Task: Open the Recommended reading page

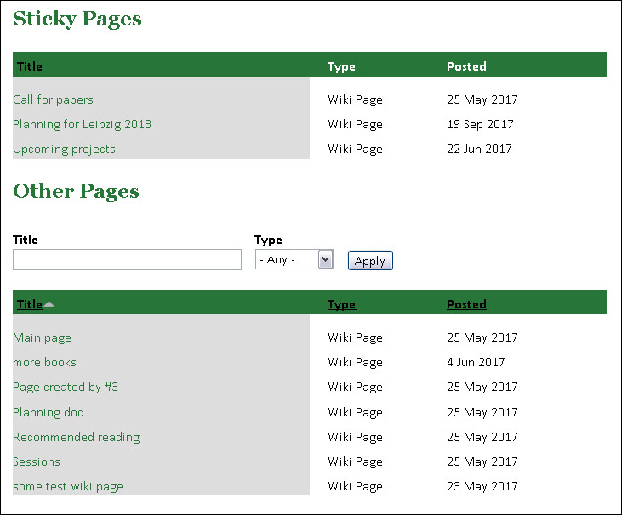Action: click(x=76, y=437)
